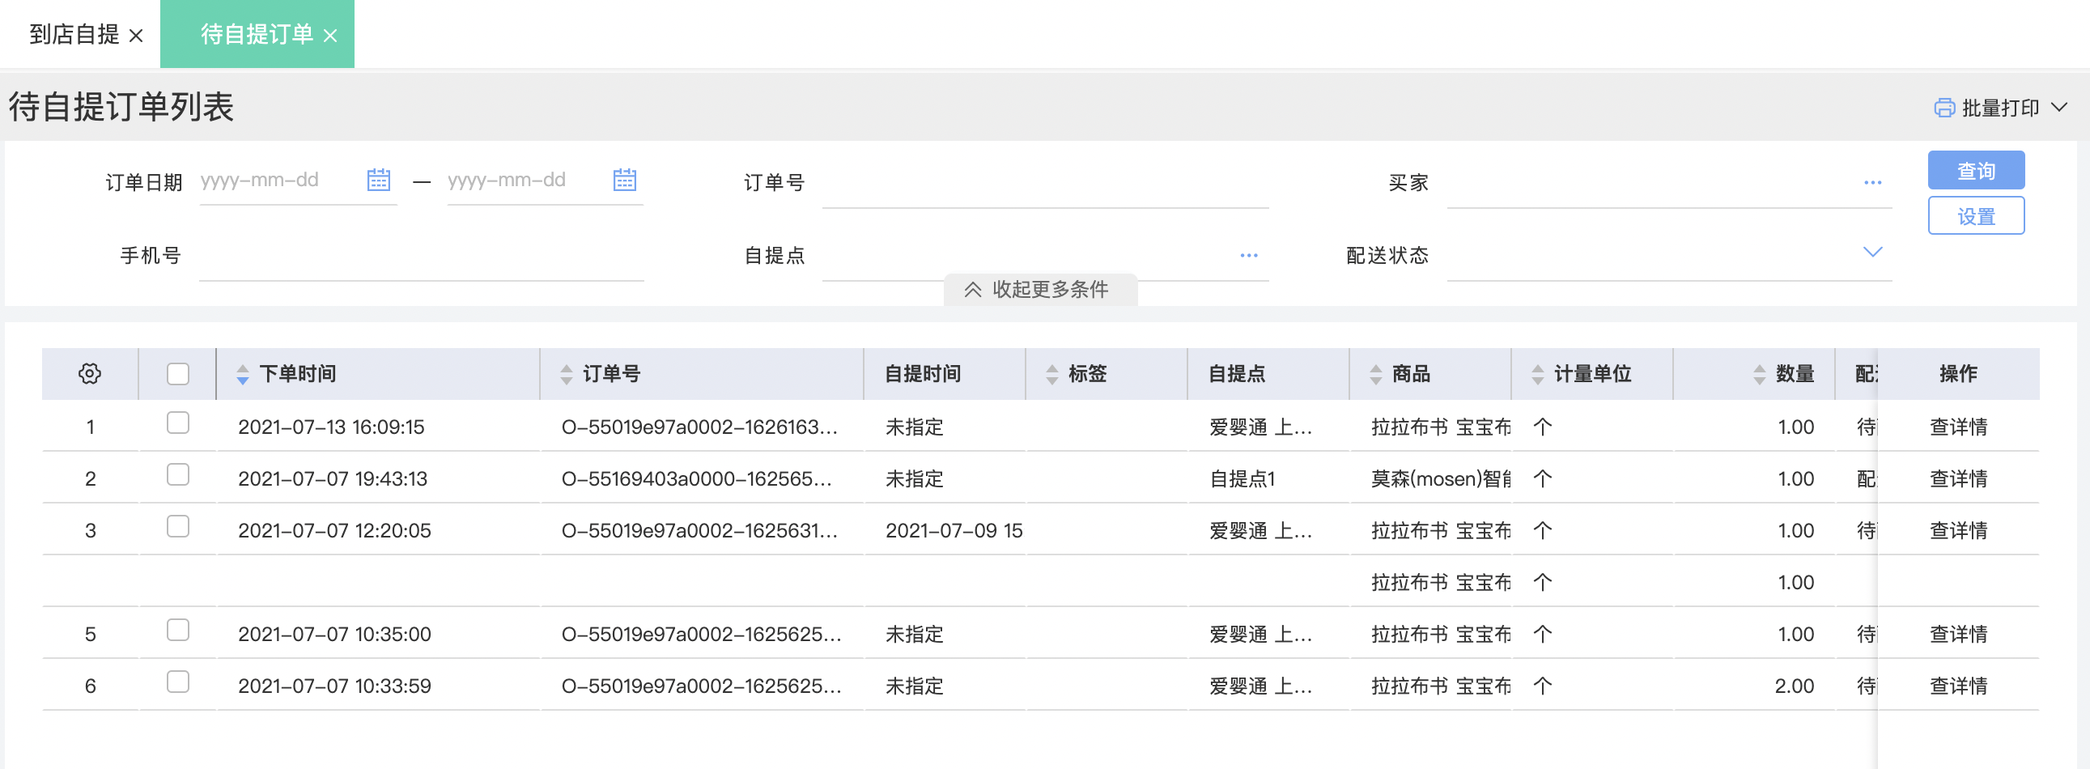Screen dimensions: 2090x769
Task: Open 查详情 for row 2 order
Action: 1958,478
